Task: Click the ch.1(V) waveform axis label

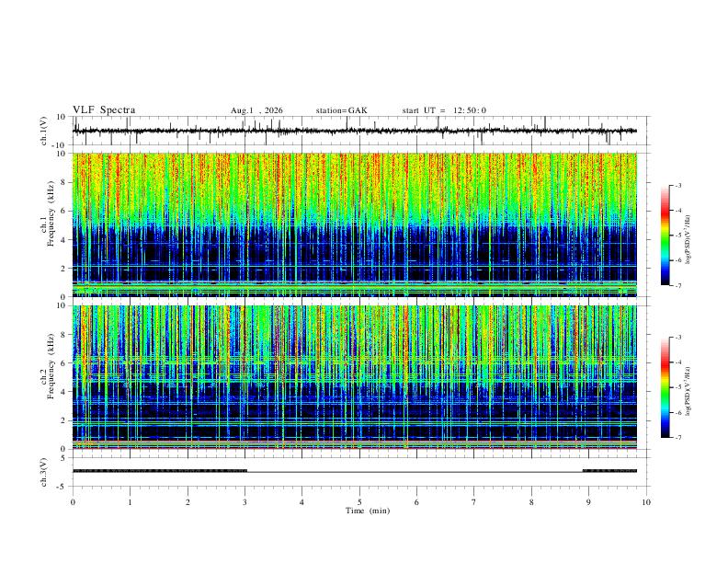Action: [44, 131]
